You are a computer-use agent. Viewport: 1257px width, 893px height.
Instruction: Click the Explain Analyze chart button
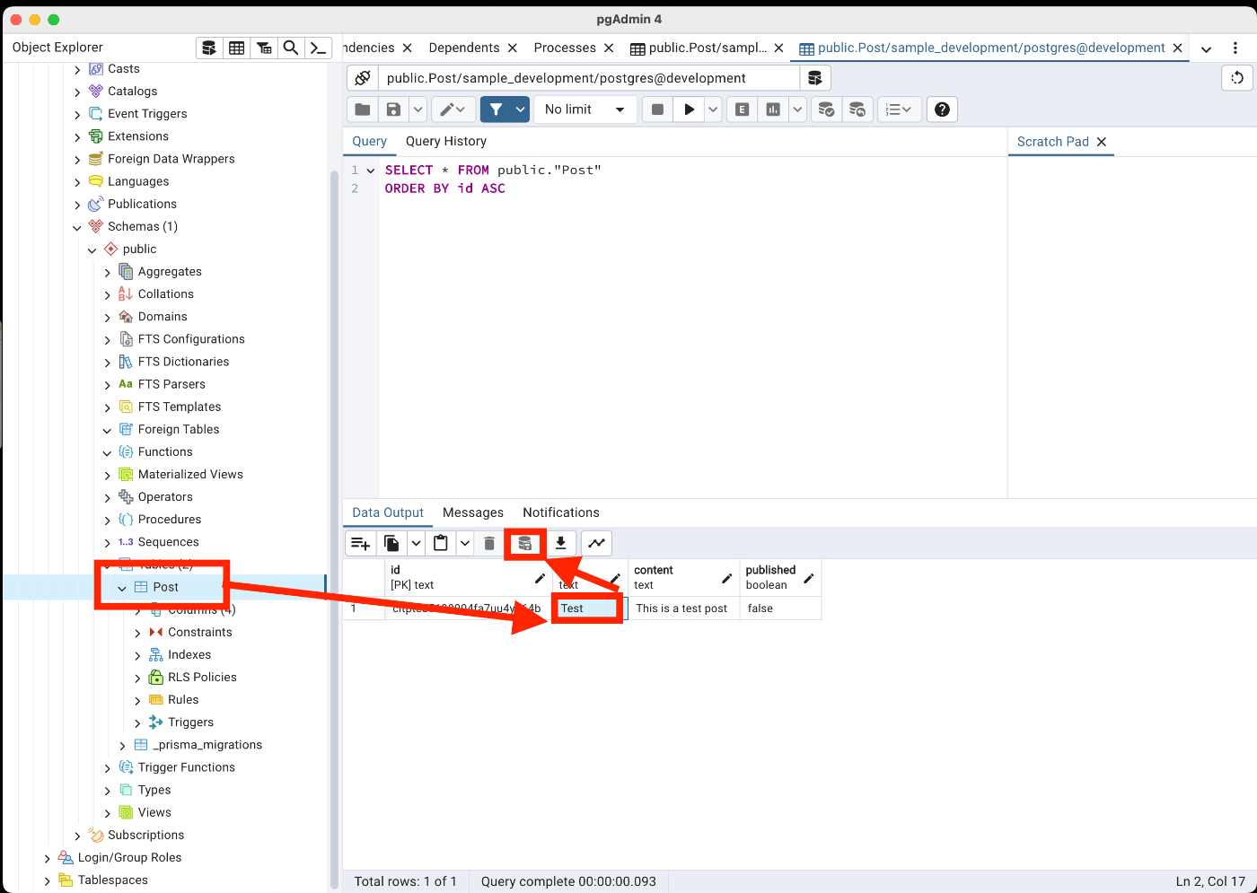(773, 109)
